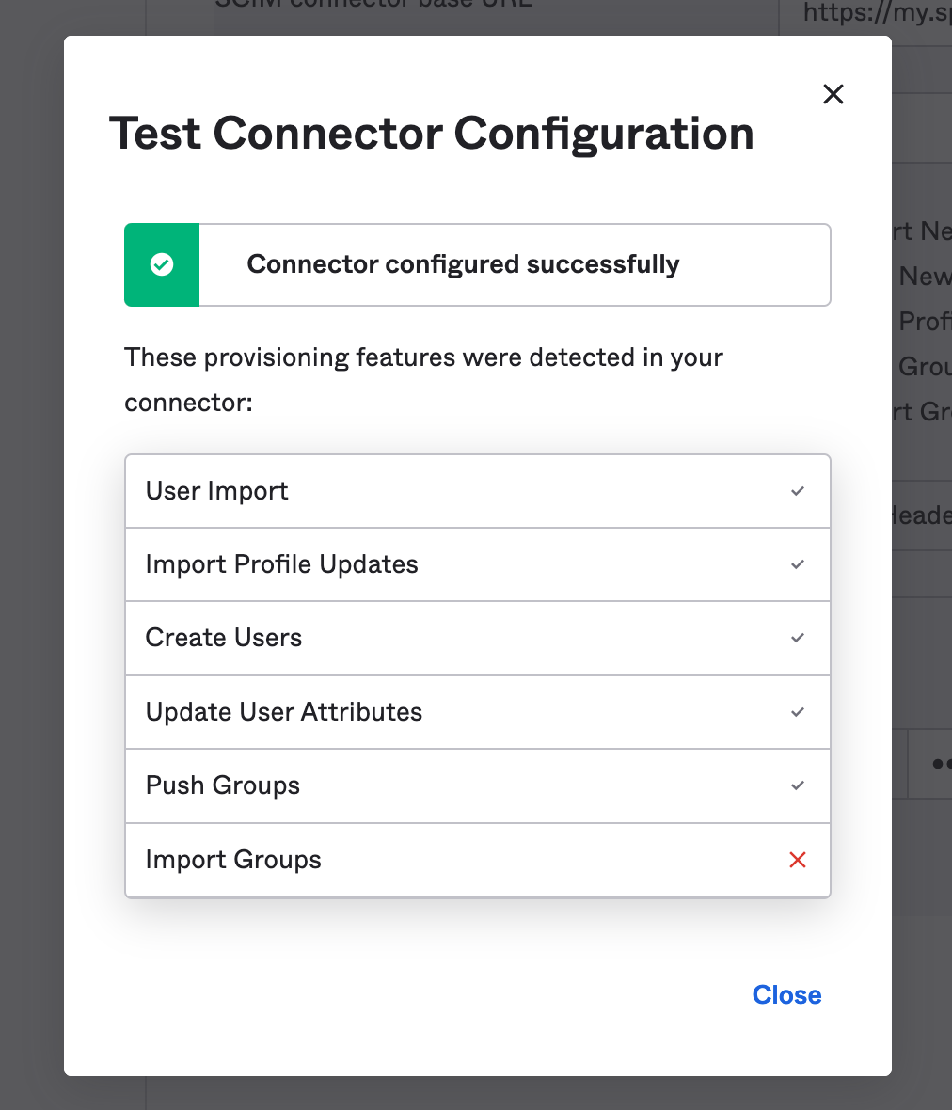Select the Import Groups row
This screenshot has width=952, height=1110.
[x=478, y=860]
